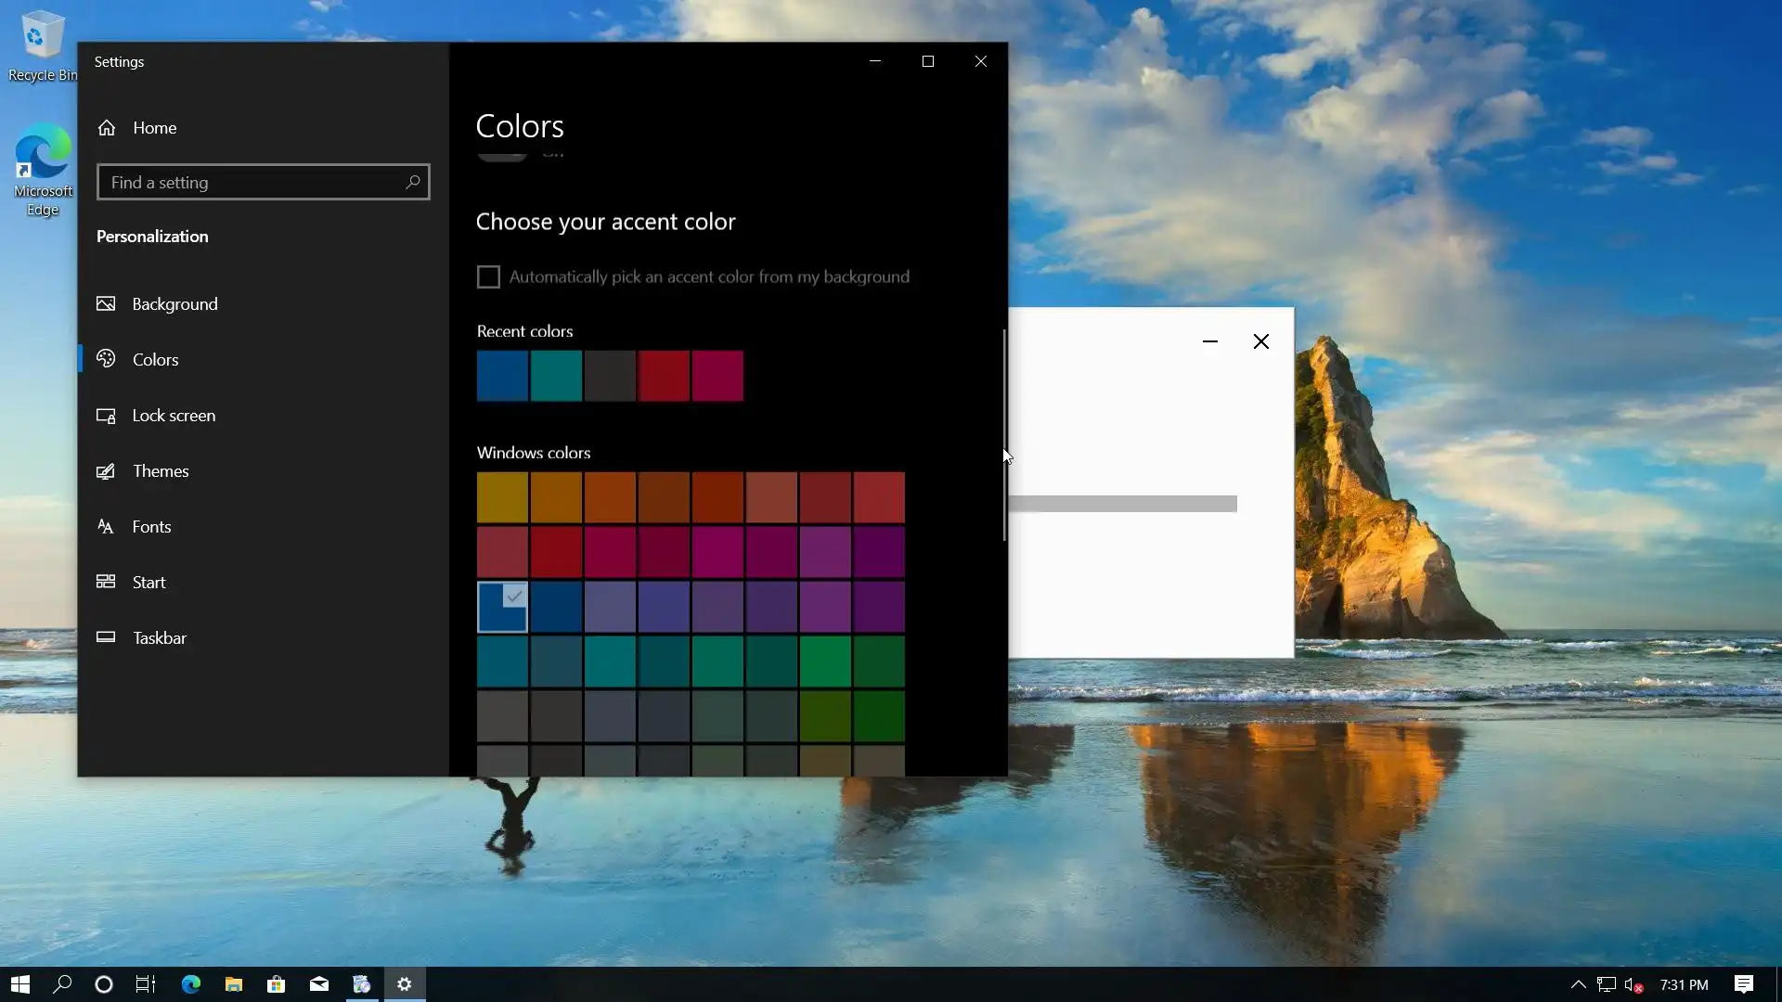The height and width of the screenshot is (1002, 1782).
Task: Click the Personalization heading
Action: point(152,237)
